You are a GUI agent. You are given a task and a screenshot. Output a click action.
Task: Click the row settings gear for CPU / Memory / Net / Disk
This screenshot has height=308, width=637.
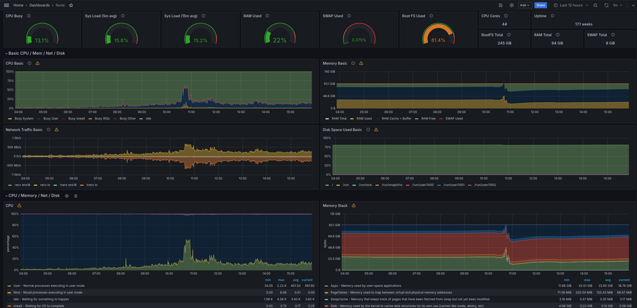pos(67,196)
